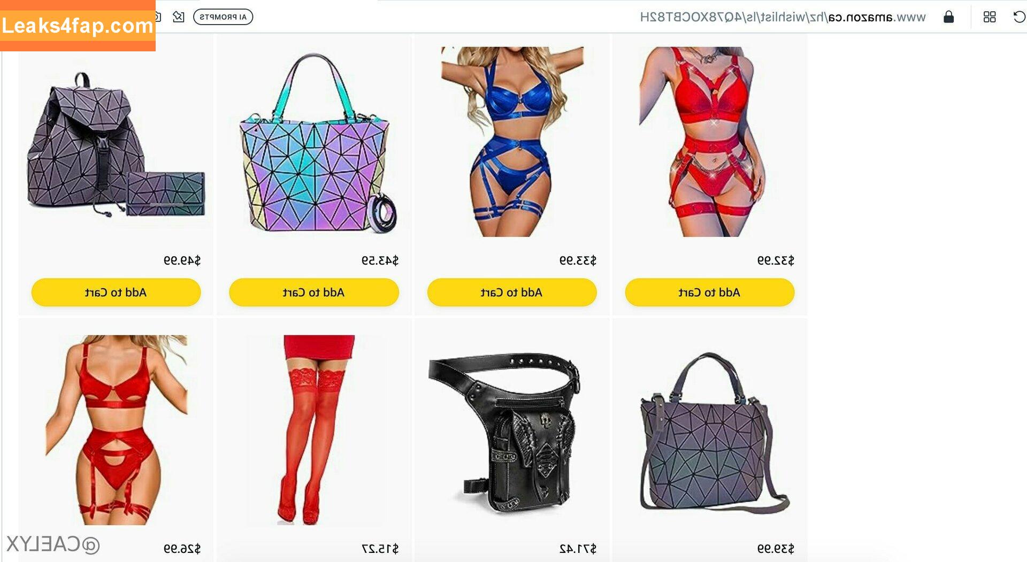Click the padlock site security icon

(x=948, y=17)
